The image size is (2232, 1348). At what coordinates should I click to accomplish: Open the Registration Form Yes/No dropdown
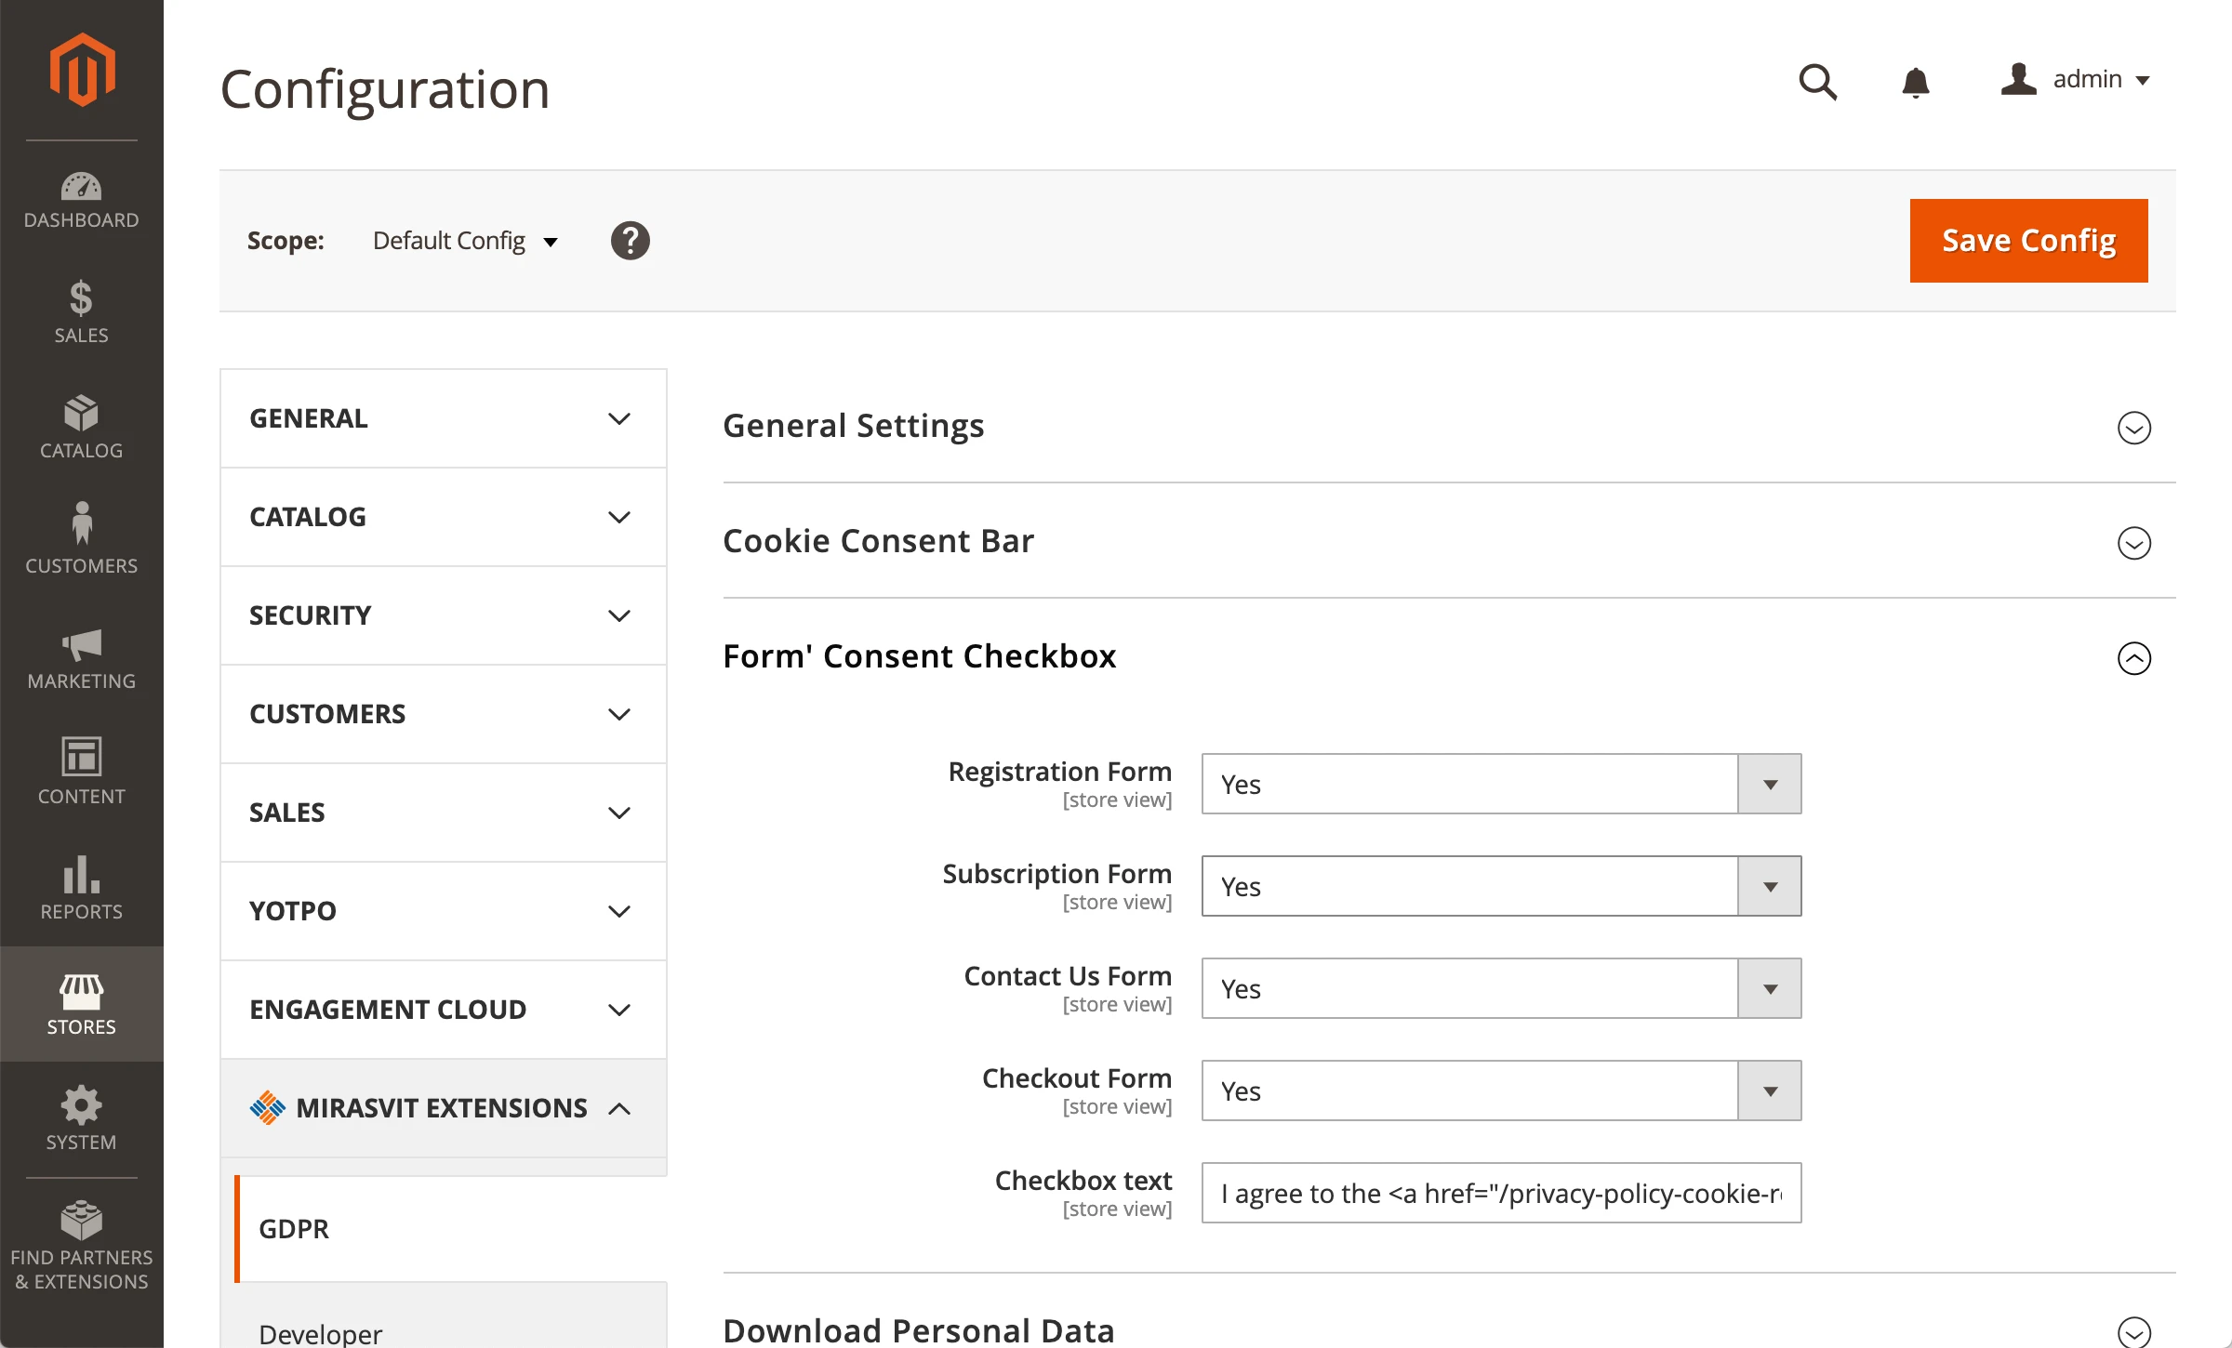1500,784
